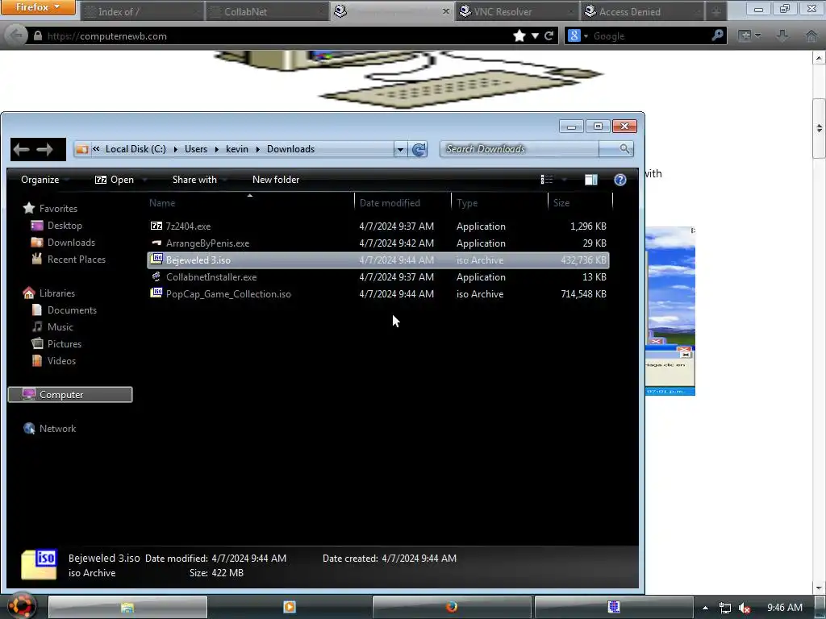Open Favorites in the navigation pane
826x619 pixels.
coord(58,209)
